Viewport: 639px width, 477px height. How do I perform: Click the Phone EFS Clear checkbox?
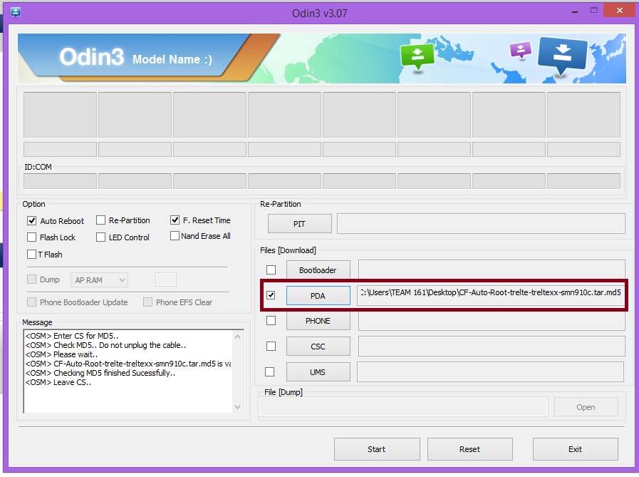pos(147,302)
